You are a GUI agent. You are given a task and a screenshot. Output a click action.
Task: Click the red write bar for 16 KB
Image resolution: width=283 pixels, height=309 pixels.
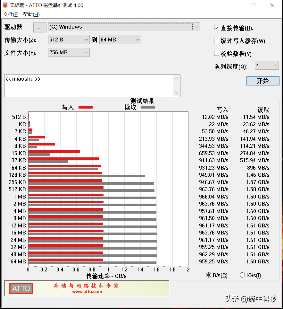pos(54,152)
